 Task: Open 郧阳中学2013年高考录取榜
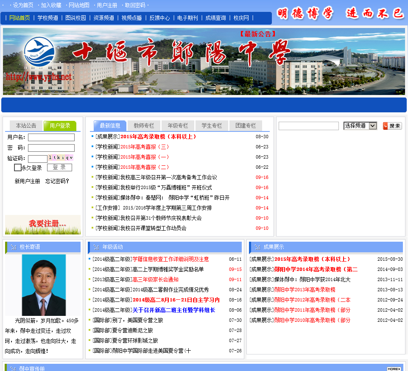click(x=305, y=290)
